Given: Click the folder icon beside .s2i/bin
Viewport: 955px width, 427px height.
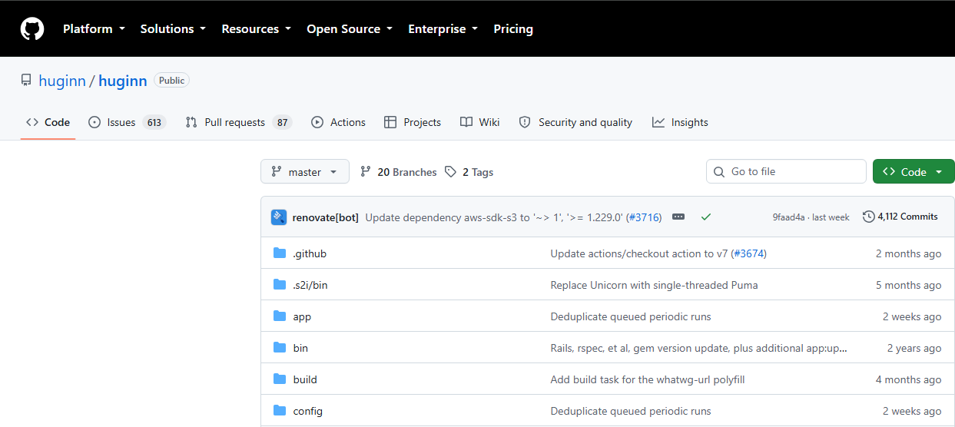Looking at the screenshot, I should click(280, 285).
